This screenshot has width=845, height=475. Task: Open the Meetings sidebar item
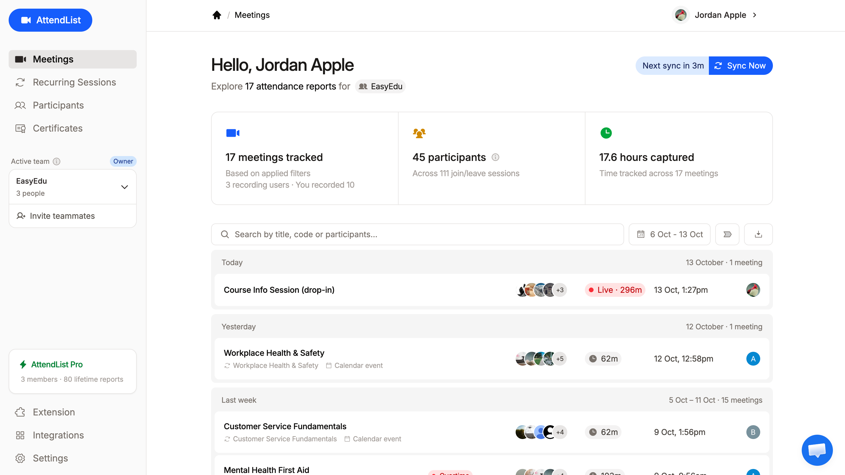point(72,59)
